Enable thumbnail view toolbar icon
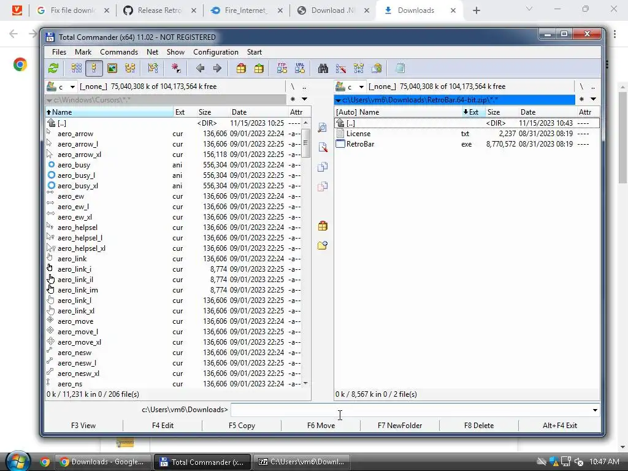 click(112, 68)
